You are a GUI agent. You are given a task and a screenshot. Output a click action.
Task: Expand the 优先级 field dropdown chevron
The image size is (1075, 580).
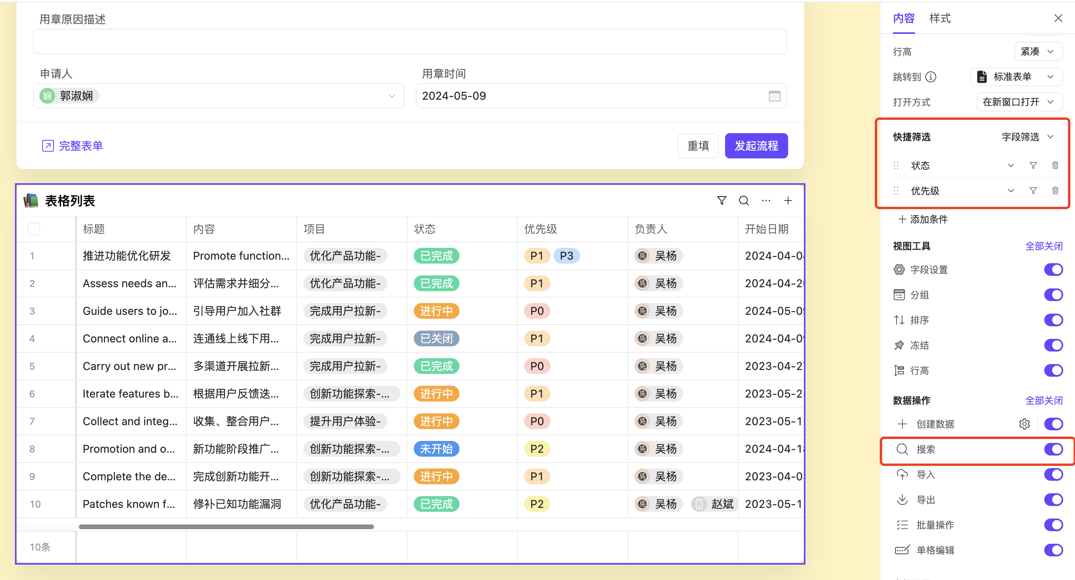tap(1011, 191)
